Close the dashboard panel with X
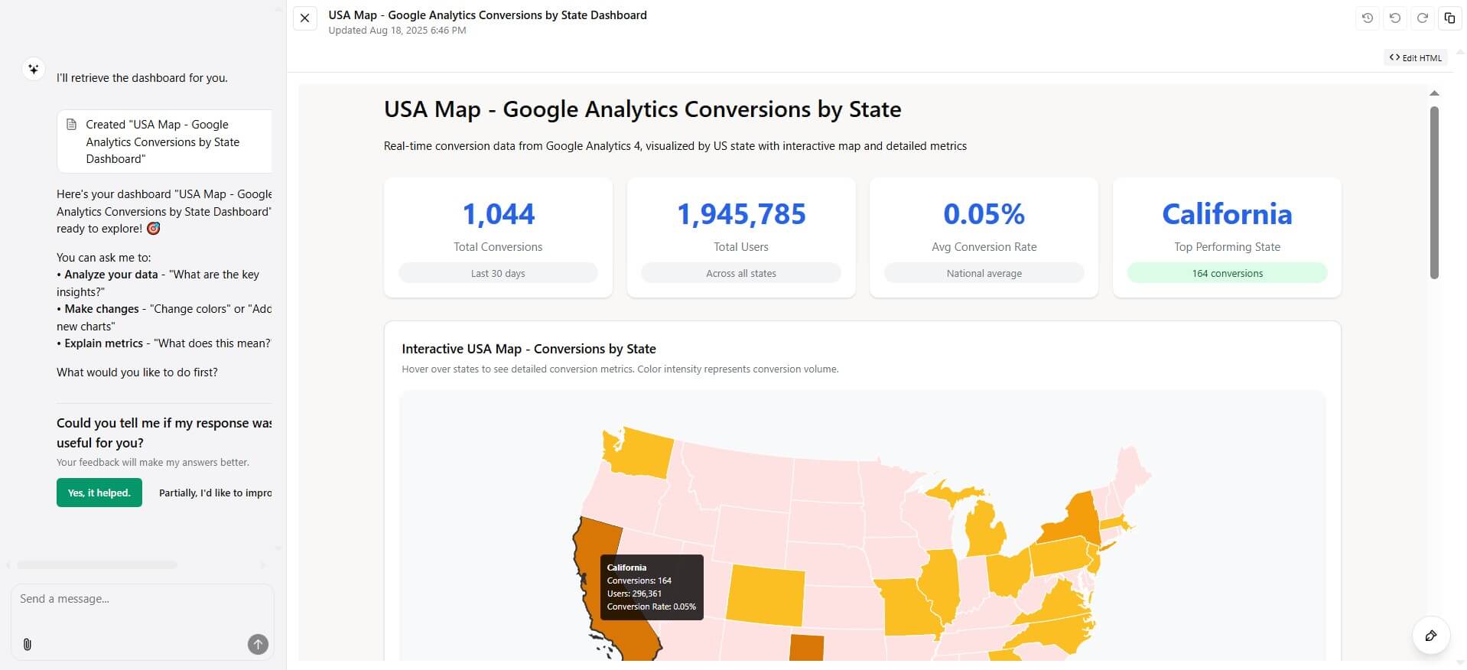 coord(304,18)
